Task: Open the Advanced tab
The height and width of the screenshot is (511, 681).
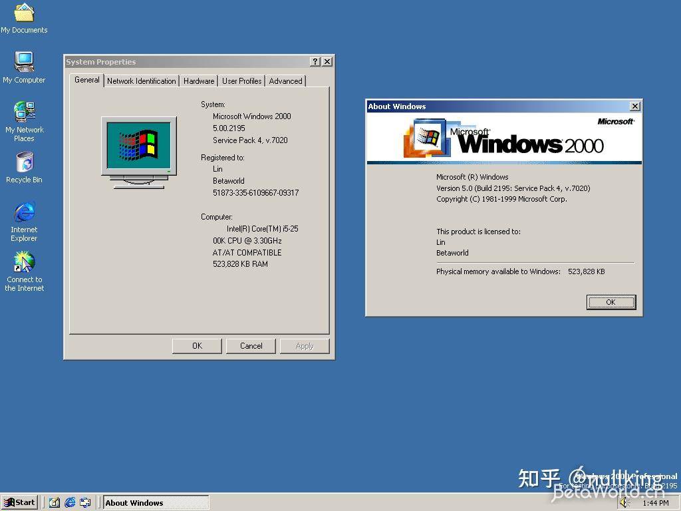Action: 286,81
